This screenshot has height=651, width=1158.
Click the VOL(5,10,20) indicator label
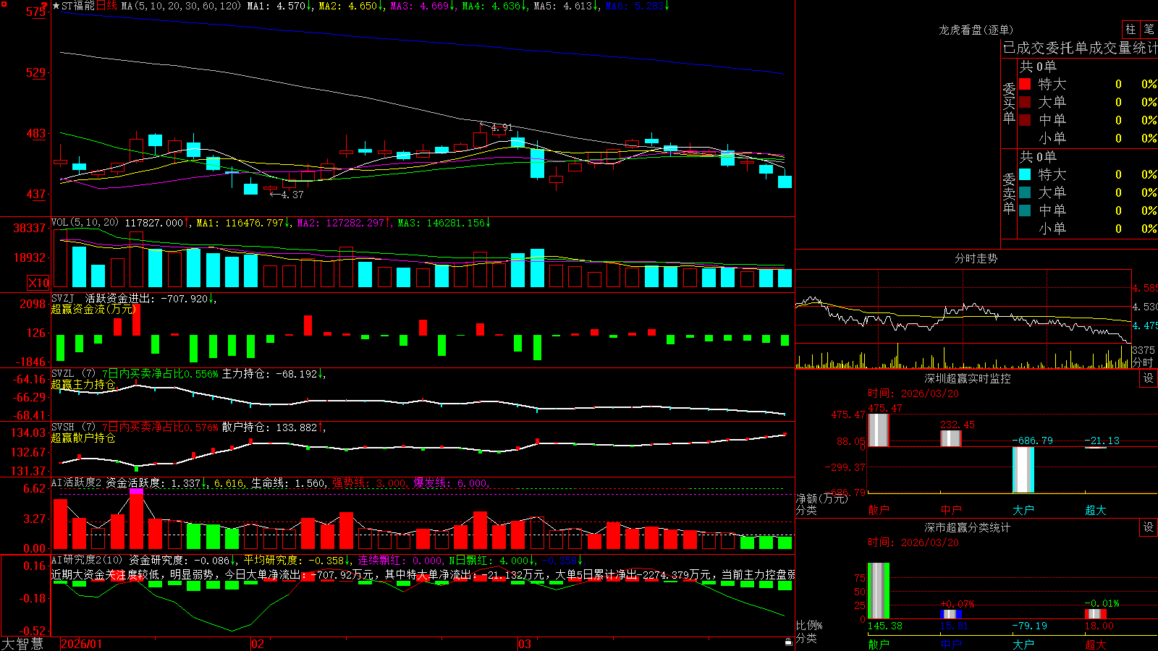[85, 223]
